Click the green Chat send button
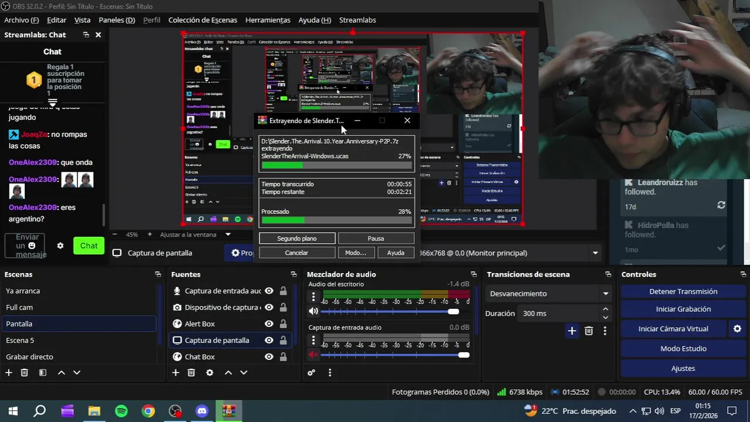 point(89,246)
